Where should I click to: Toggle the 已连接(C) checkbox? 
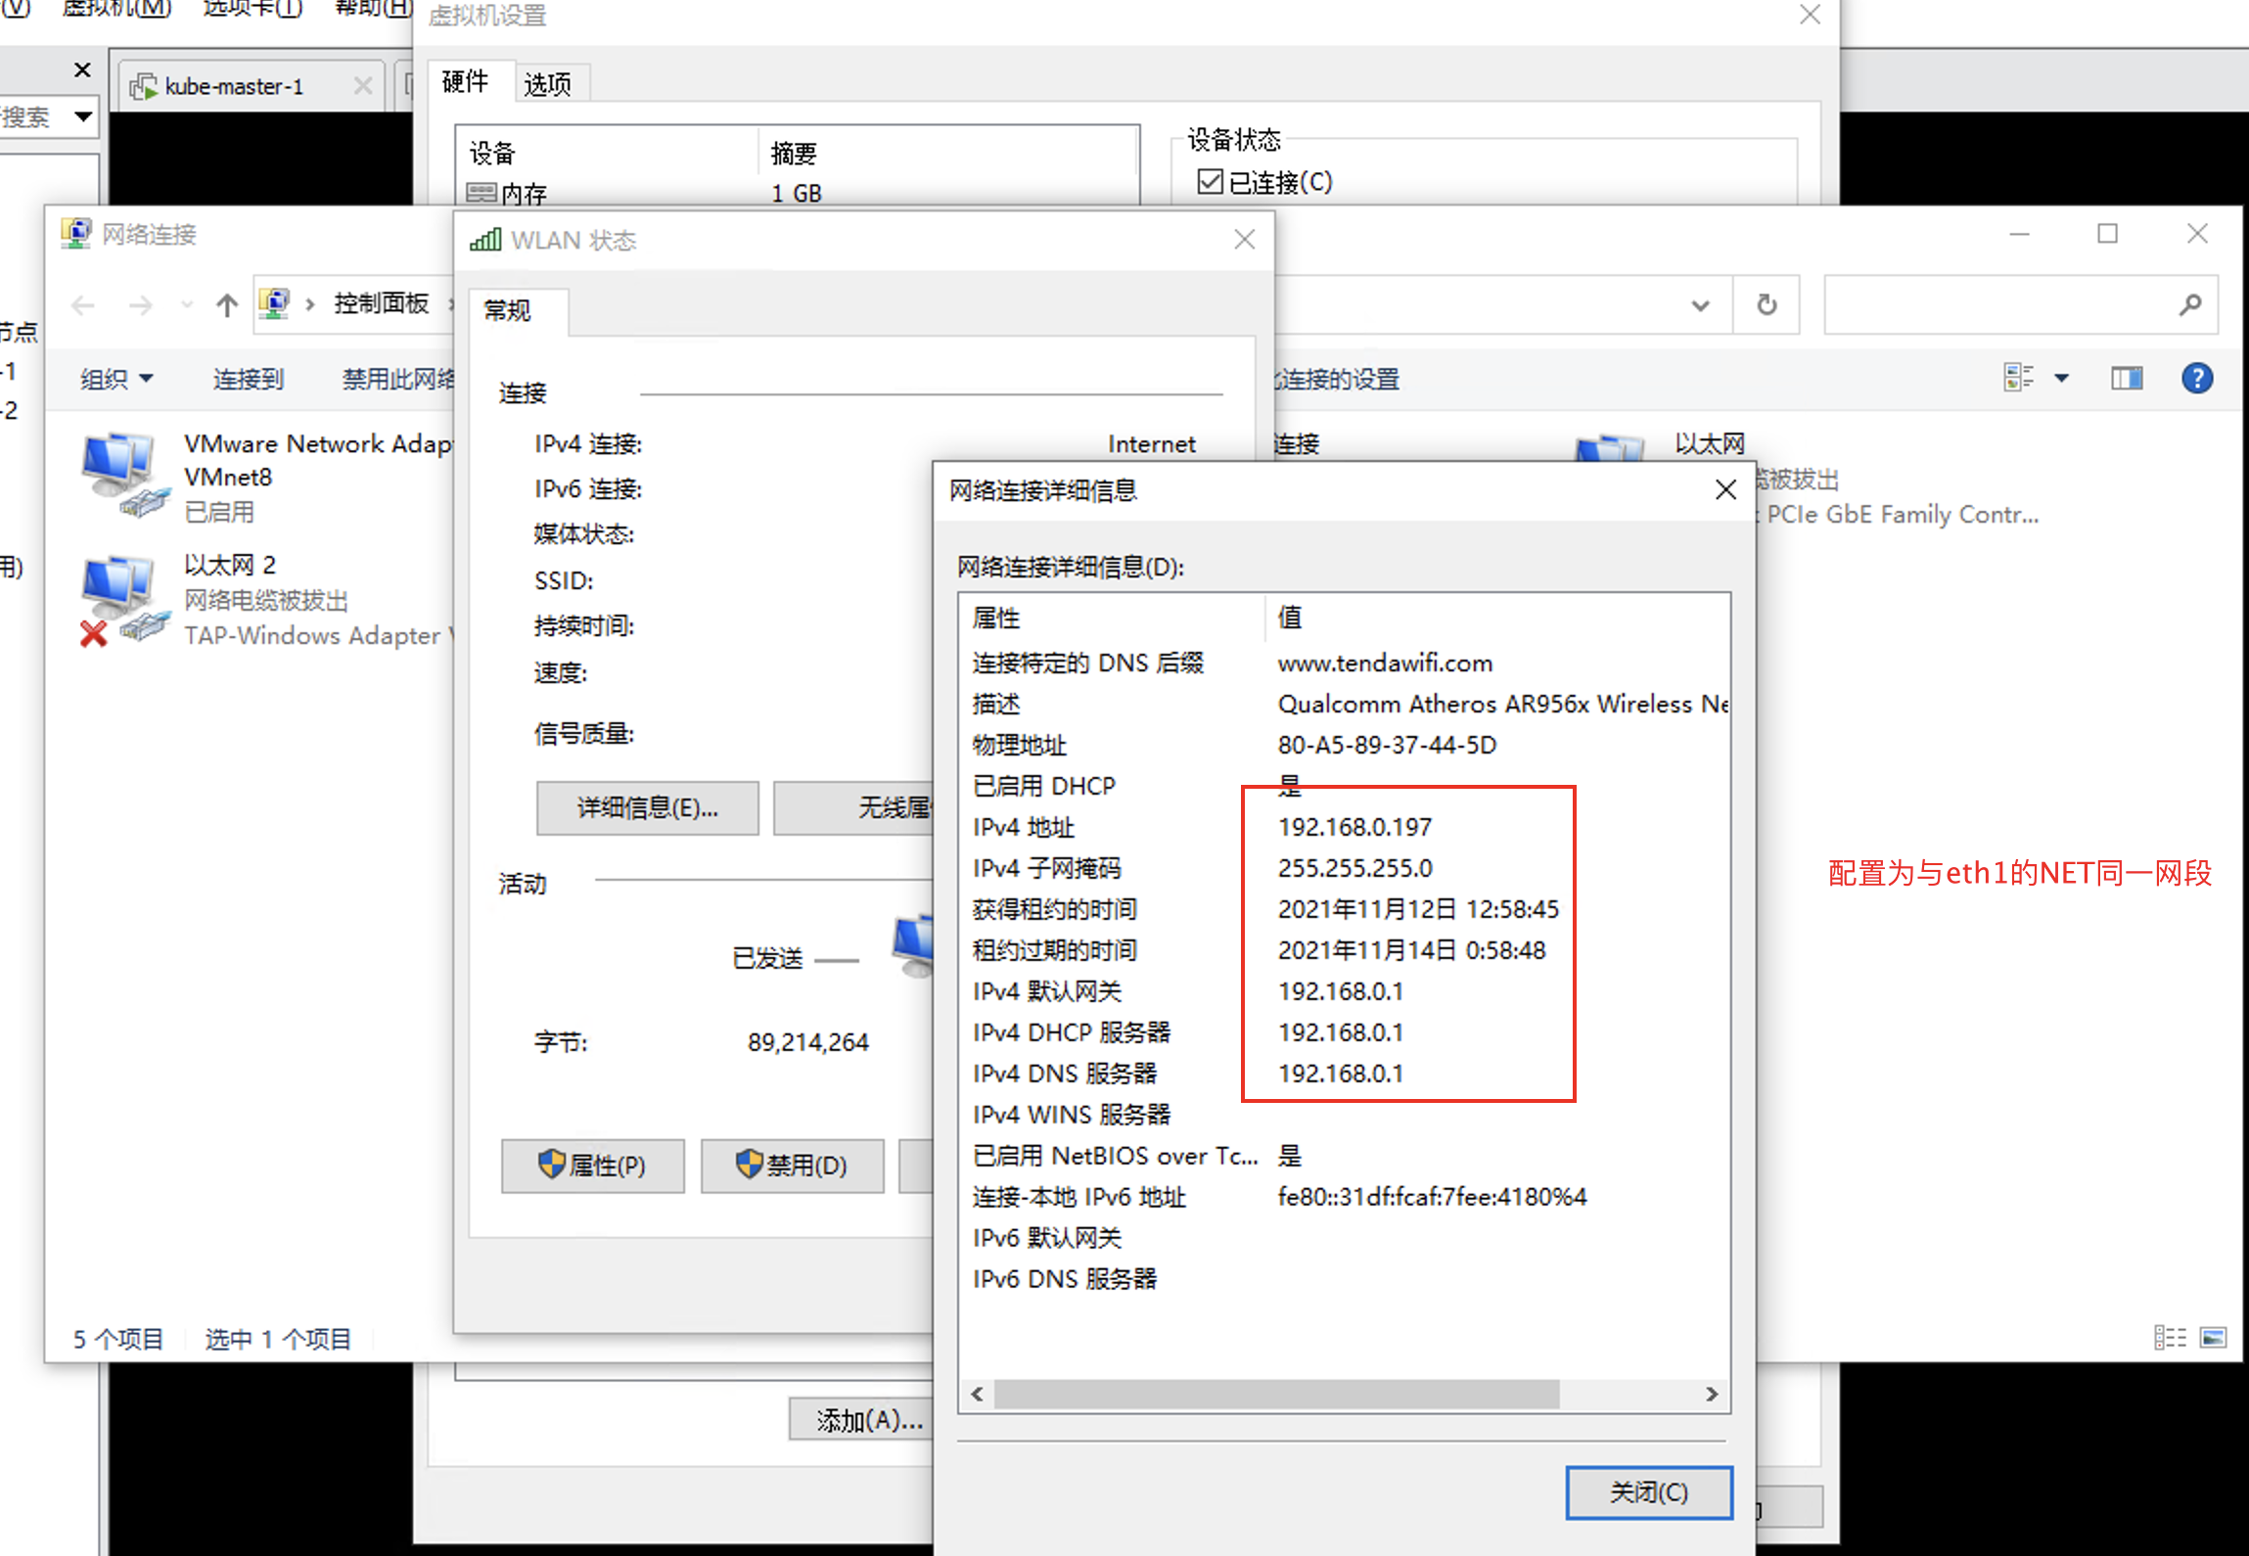[1211, 182]
